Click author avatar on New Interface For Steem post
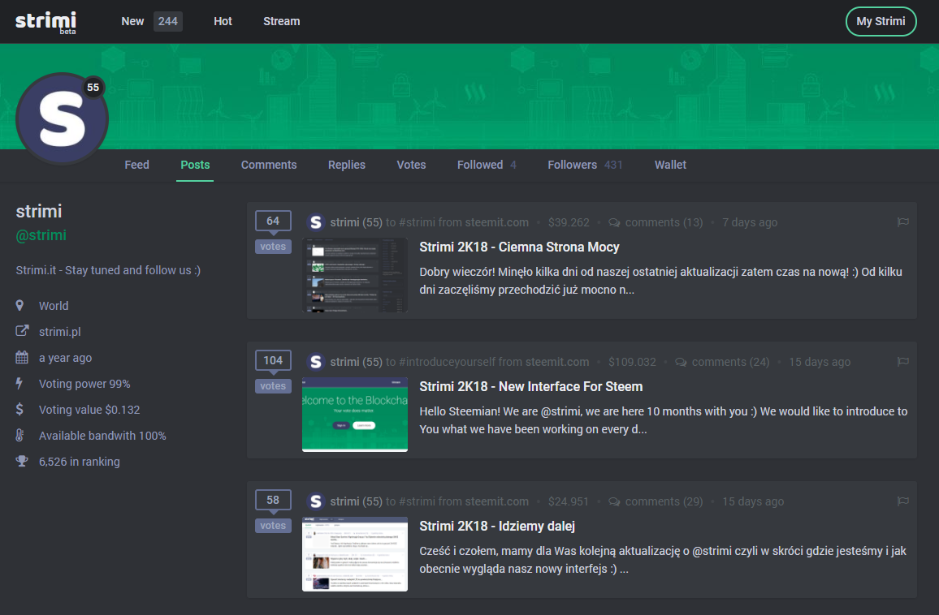Image resolution: width=939 pixels, height=615 pixels. 316,361
